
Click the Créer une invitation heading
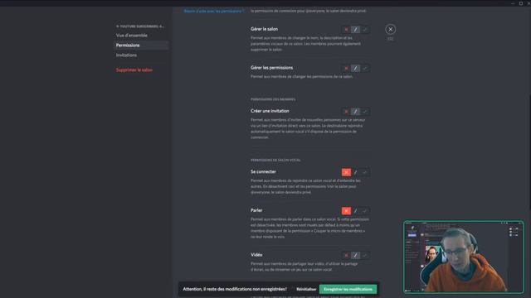[270, 111]
